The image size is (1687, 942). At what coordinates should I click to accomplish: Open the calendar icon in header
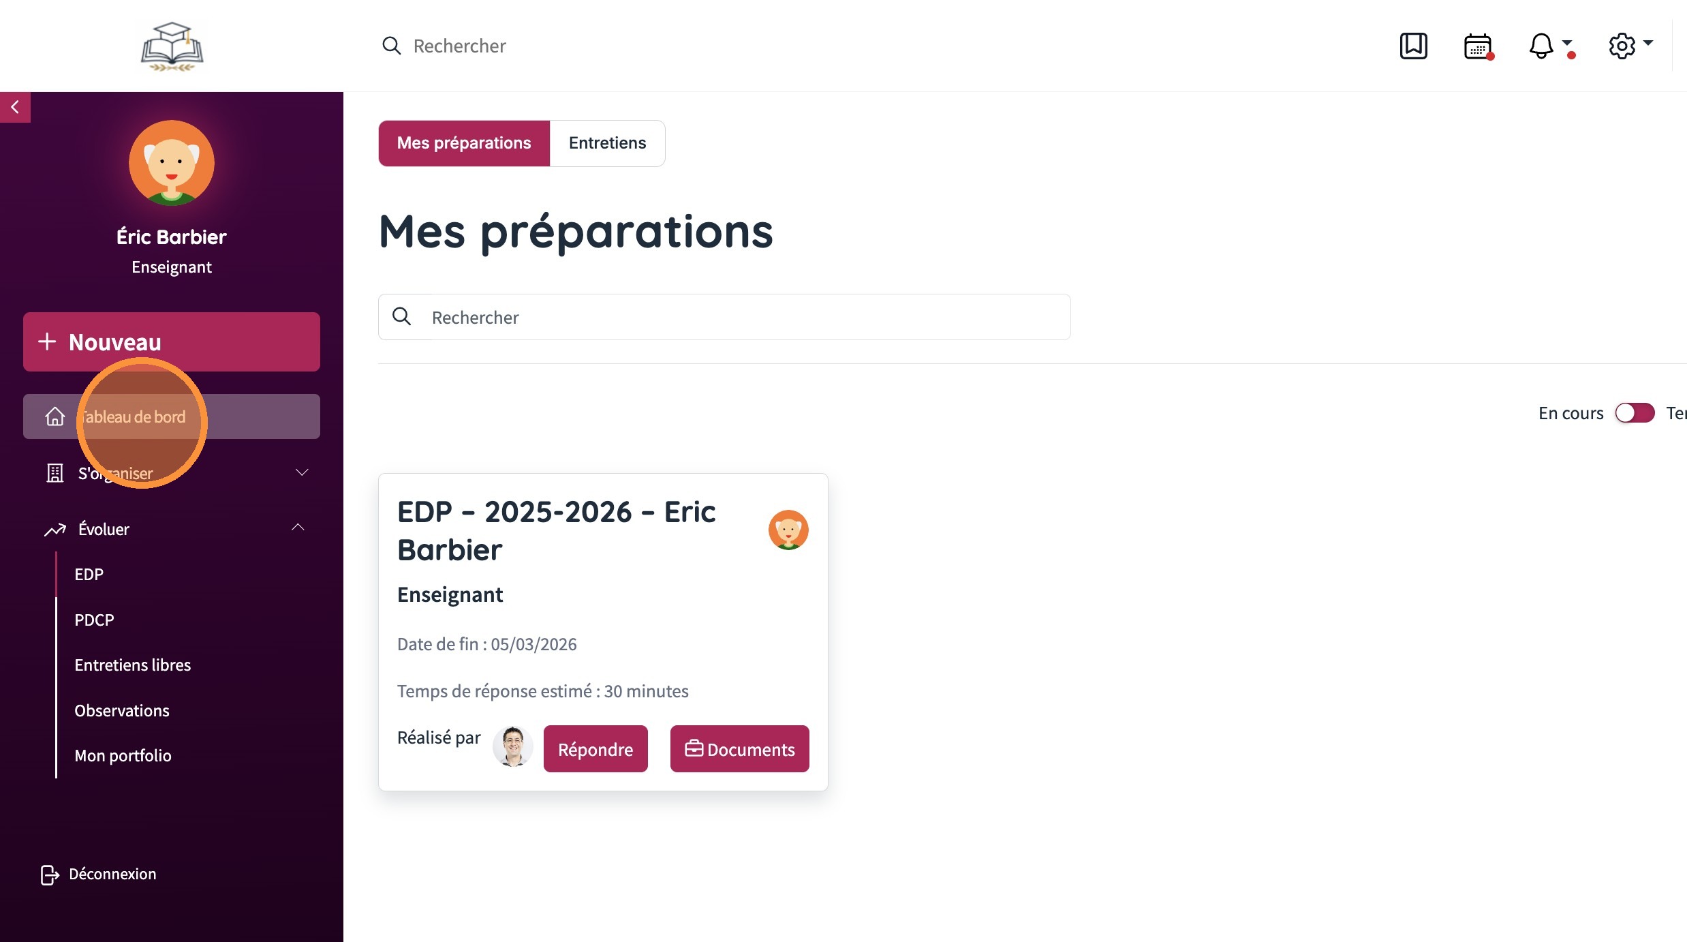(1477, 46)
